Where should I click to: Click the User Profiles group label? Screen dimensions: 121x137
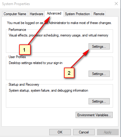pos(17,57)
